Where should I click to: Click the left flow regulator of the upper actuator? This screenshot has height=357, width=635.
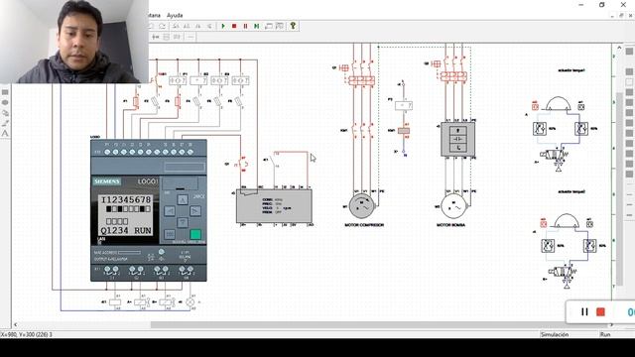pos(540,129)
